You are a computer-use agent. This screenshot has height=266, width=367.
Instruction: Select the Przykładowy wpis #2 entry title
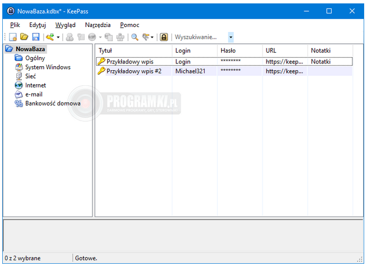coord(134,71)
